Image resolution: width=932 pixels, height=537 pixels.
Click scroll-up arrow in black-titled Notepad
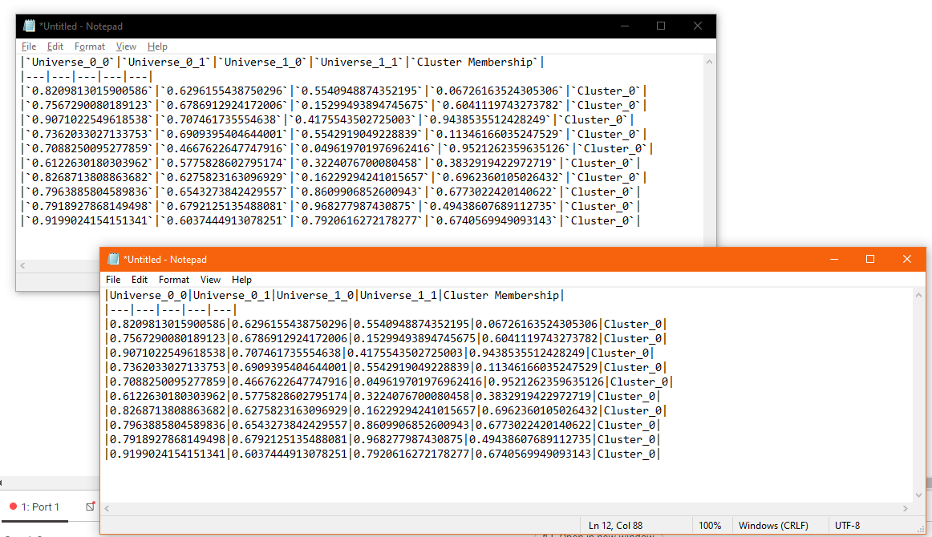coord(709,62)
